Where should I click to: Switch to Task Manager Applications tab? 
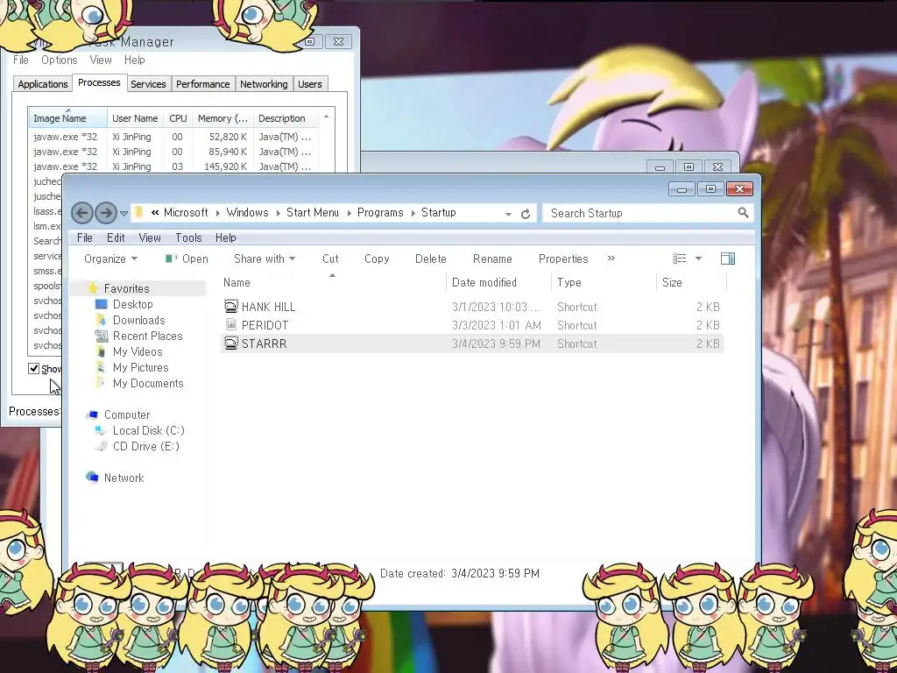(x=43, y=84)
